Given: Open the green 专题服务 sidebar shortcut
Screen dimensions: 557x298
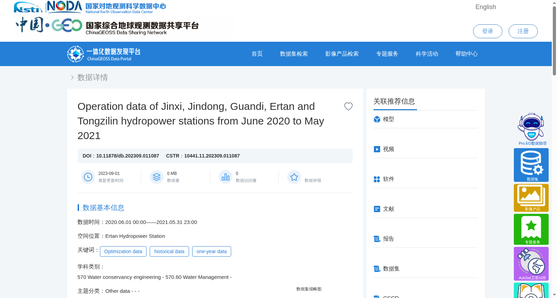Looking at the screenshot, I should click(531, 229).
